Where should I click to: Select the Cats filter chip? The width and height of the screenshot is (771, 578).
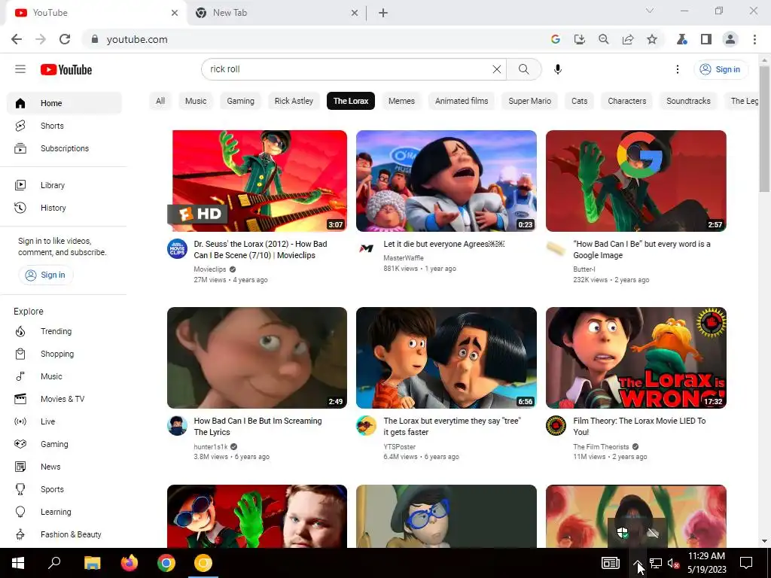579,101
